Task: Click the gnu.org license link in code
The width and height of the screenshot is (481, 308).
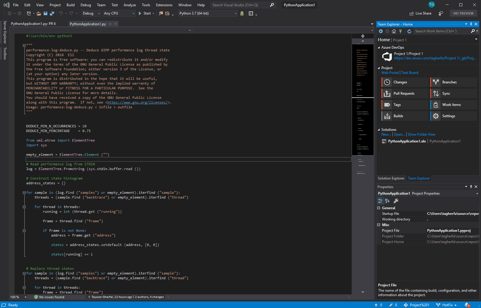Action: pyautogui.click(x=137, y=102)
